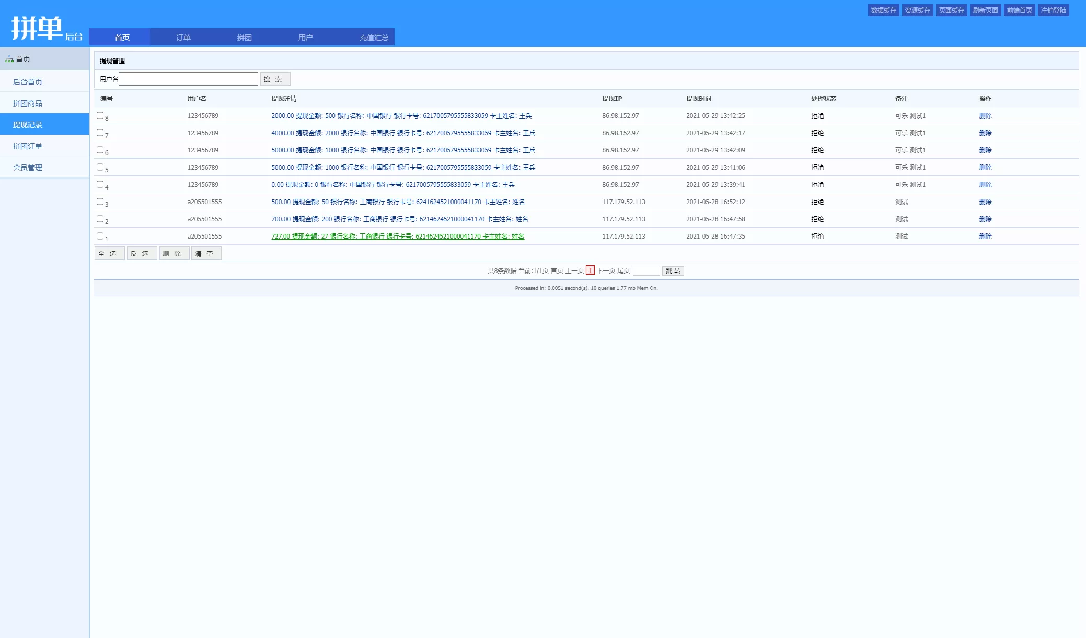
Task: Click the sitemap icon beside 首页 sidebar header
Action: tap(9, 59)
